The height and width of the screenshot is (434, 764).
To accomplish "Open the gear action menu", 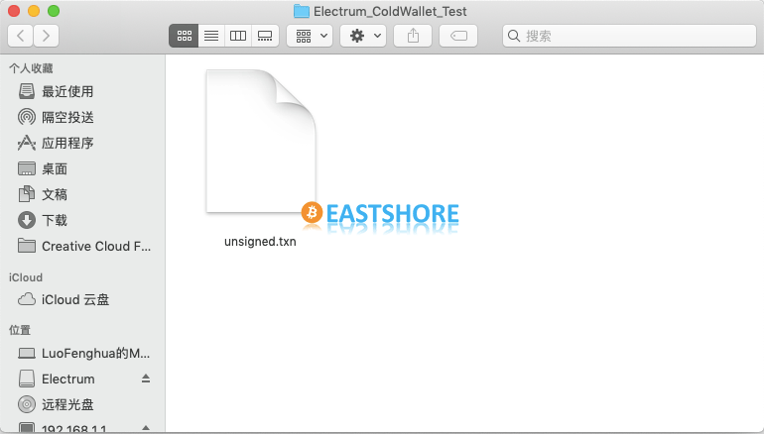I will point(363,36).
